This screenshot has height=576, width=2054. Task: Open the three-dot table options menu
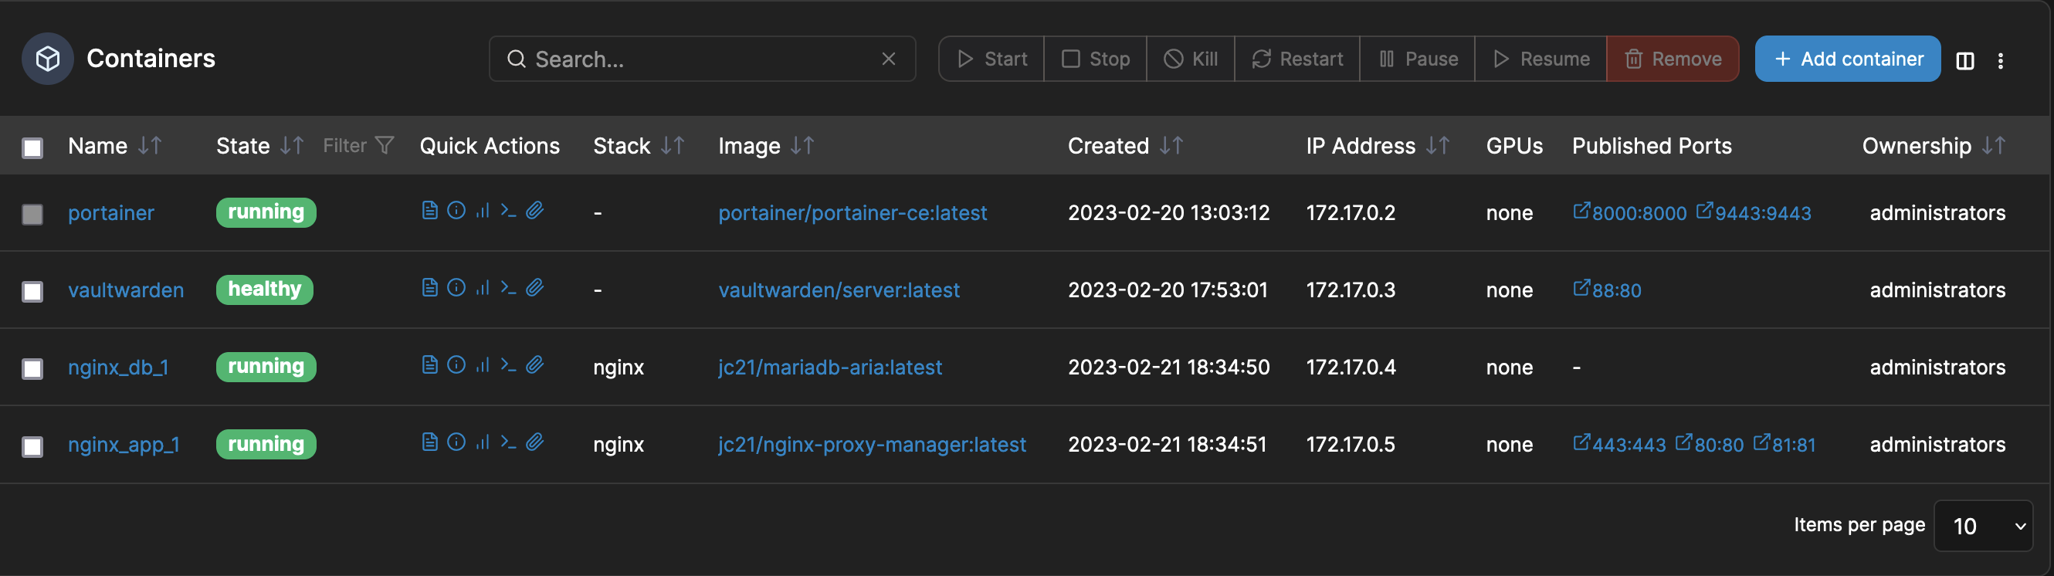[2001, 59]
